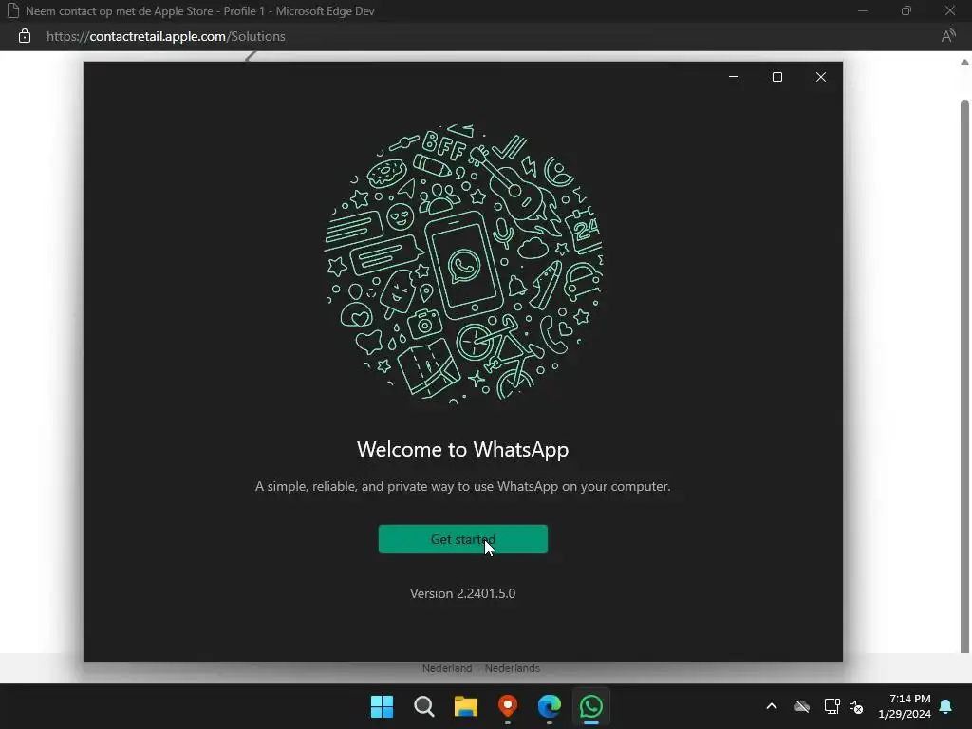
Task: Show hidden system tray icons
Action: coord(772,706)
